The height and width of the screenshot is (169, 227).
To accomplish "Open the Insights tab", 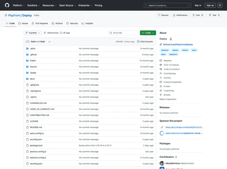I will point(87,23).
